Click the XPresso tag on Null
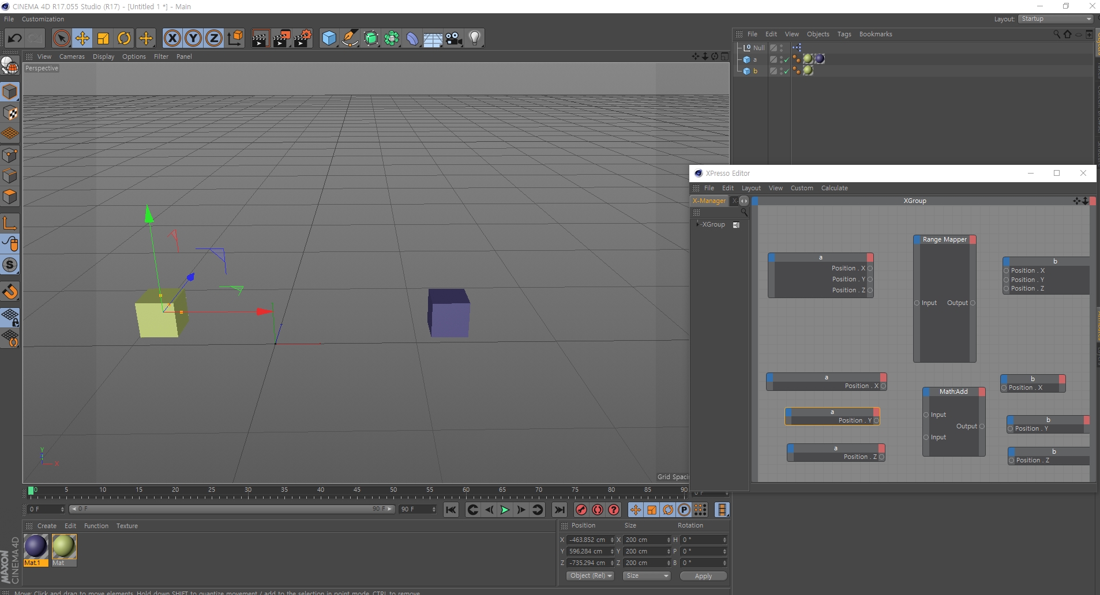The width and height of the screenshot is (1100, 595). [x=797, y=48]
